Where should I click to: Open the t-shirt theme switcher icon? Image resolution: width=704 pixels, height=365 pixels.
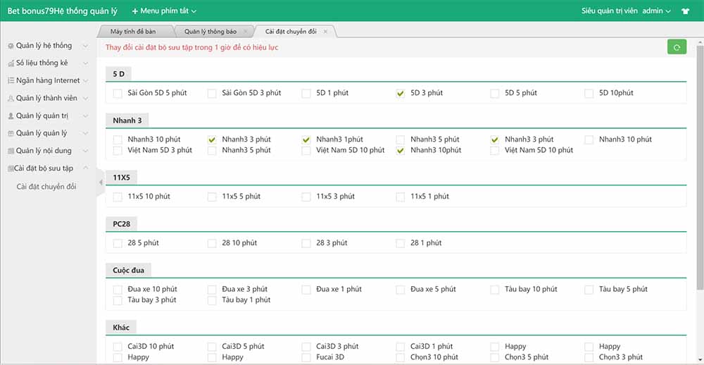(686, 11)
